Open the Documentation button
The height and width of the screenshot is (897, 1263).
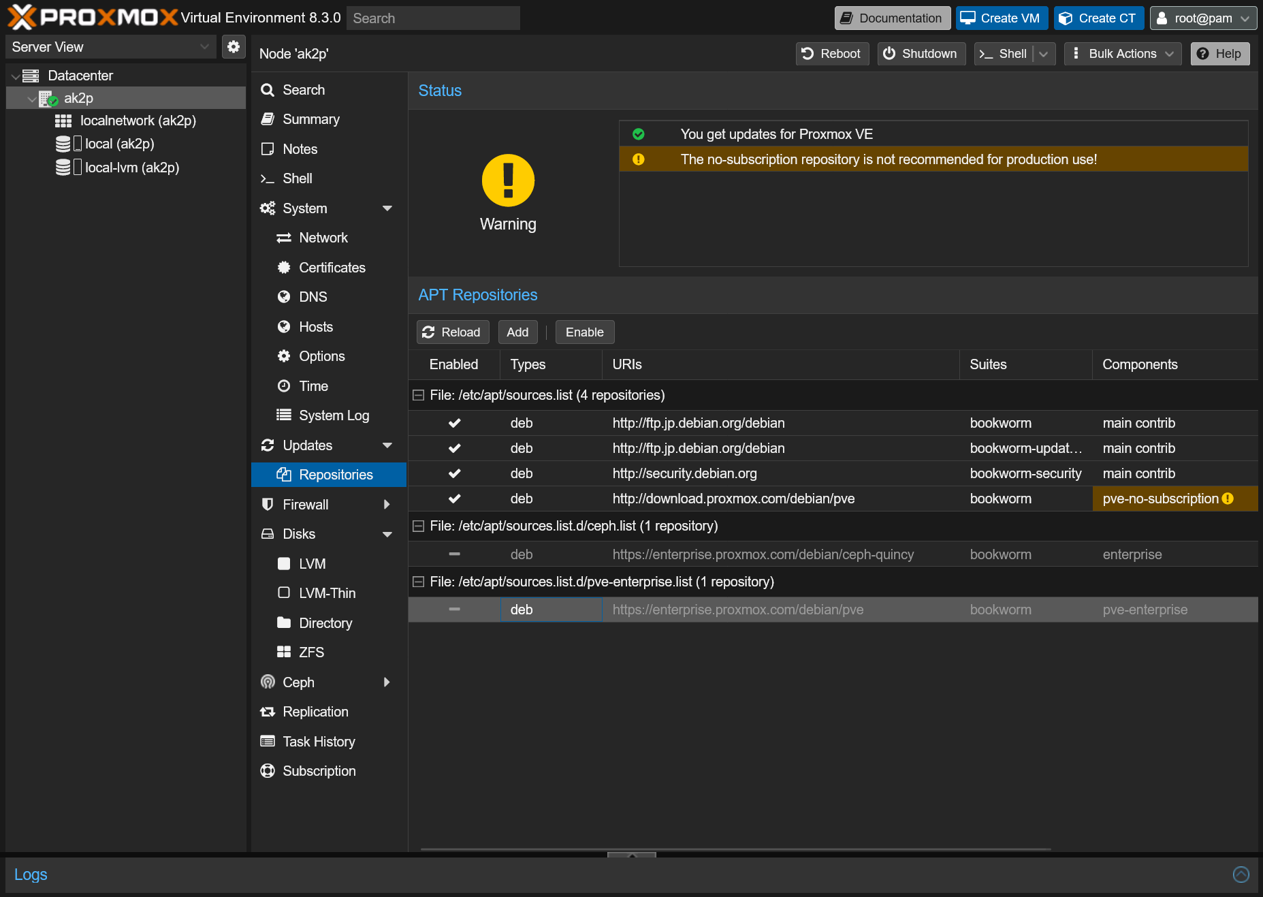click(892, 18)
